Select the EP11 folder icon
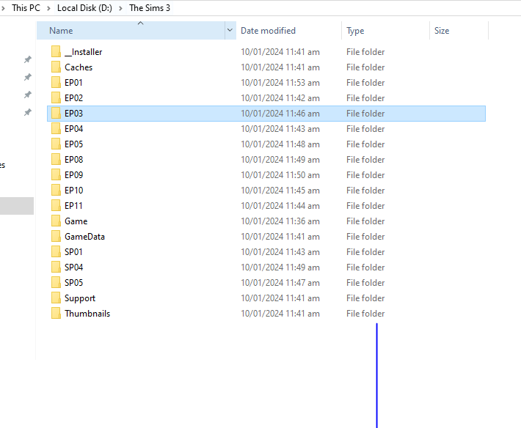 point(56,206)
